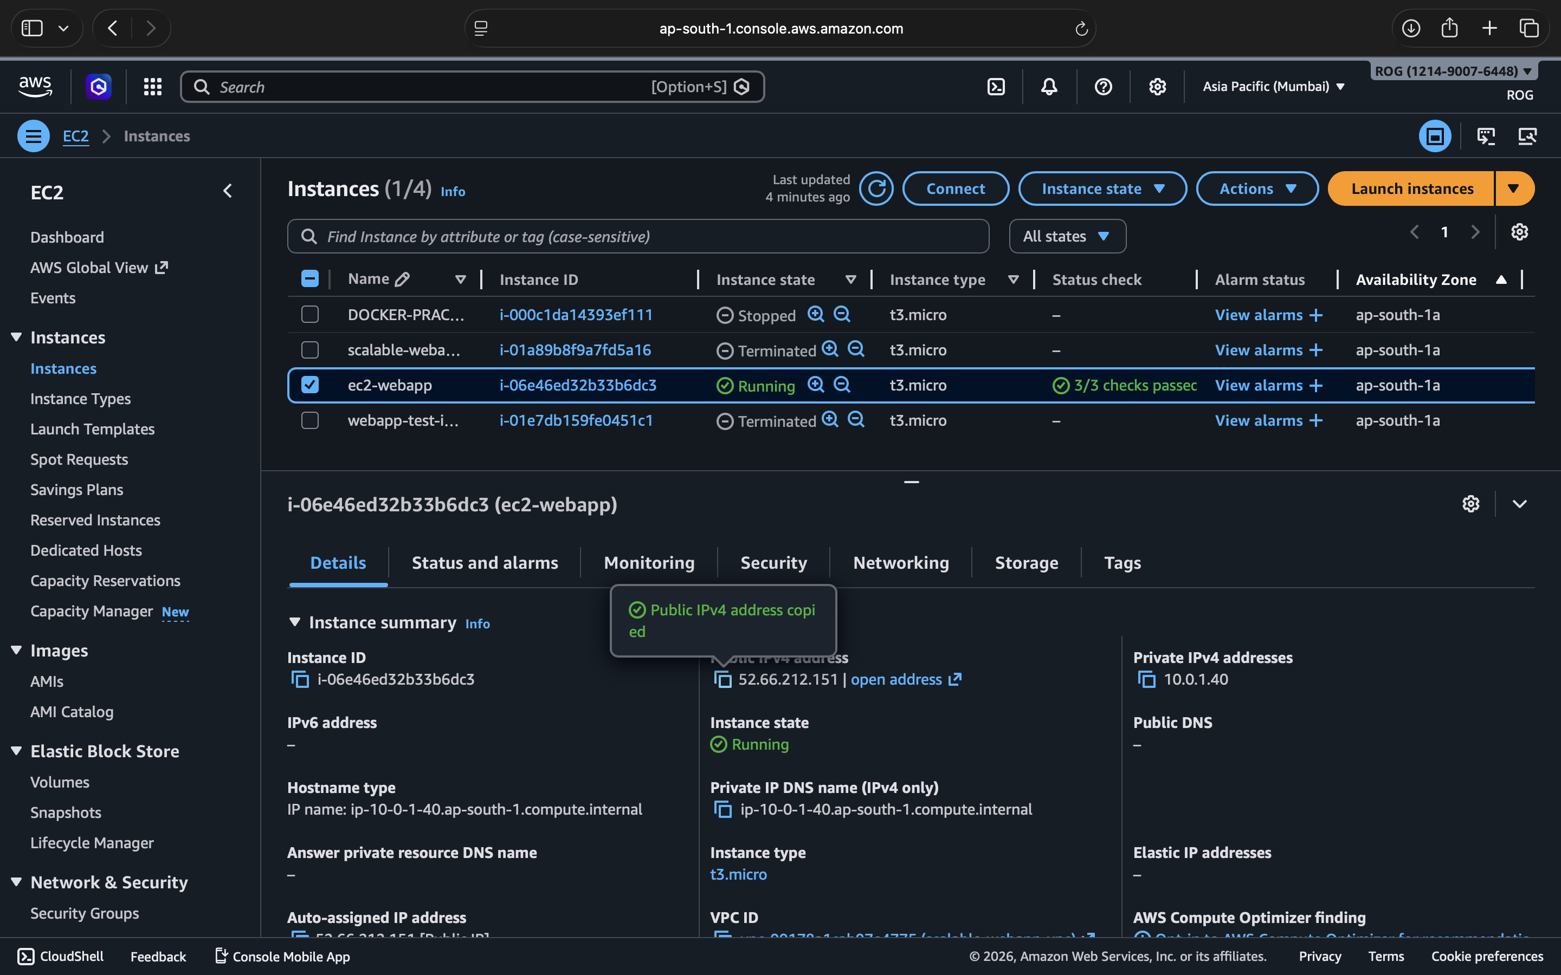Collapse the Elastic Block Store section

pyautogui.click(x=17, y=751)
